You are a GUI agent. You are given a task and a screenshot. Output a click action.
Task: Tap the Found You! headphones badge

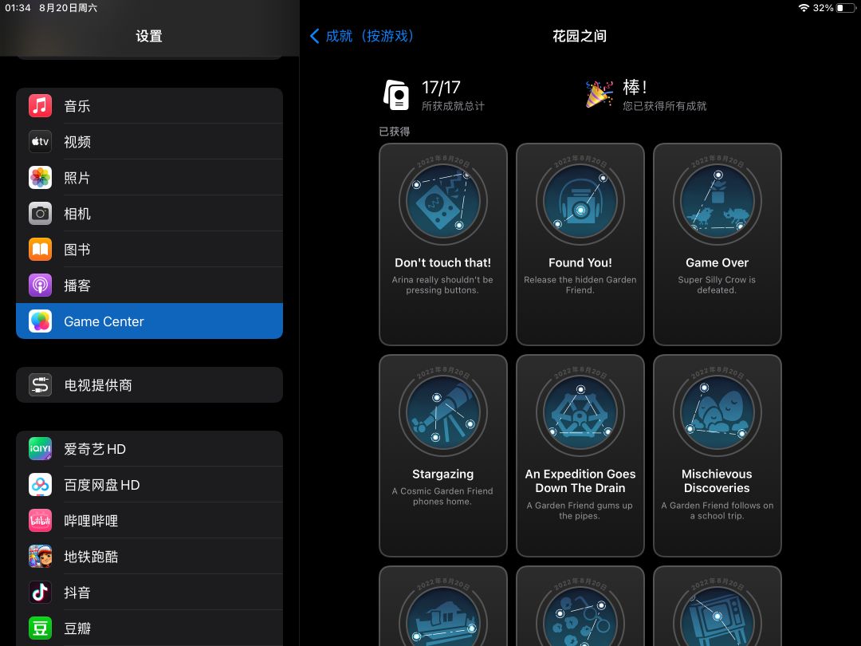pos(580,201)
